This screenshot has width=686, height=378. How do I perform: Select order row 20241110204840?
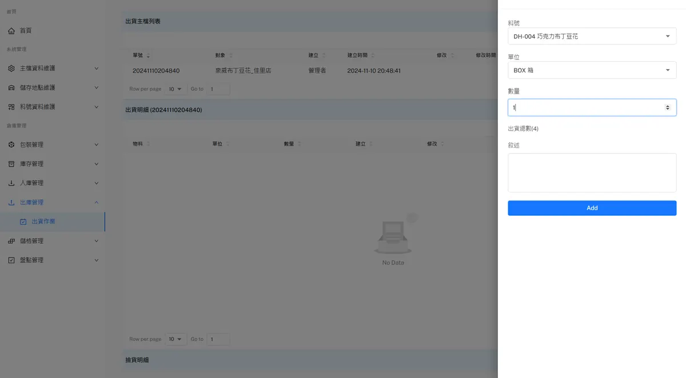pyautogui.click(x=156, y=71)
